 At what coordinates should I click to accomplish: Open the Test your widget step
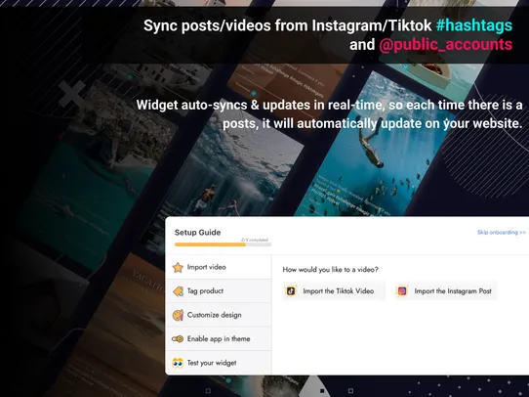tap(219, 363)
